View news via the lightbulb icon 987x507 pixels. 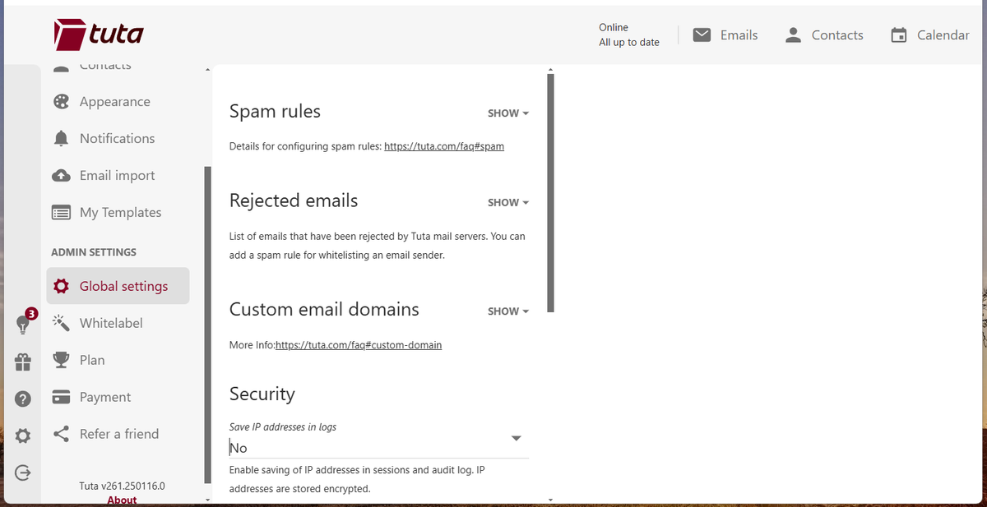tap(23, 324)
